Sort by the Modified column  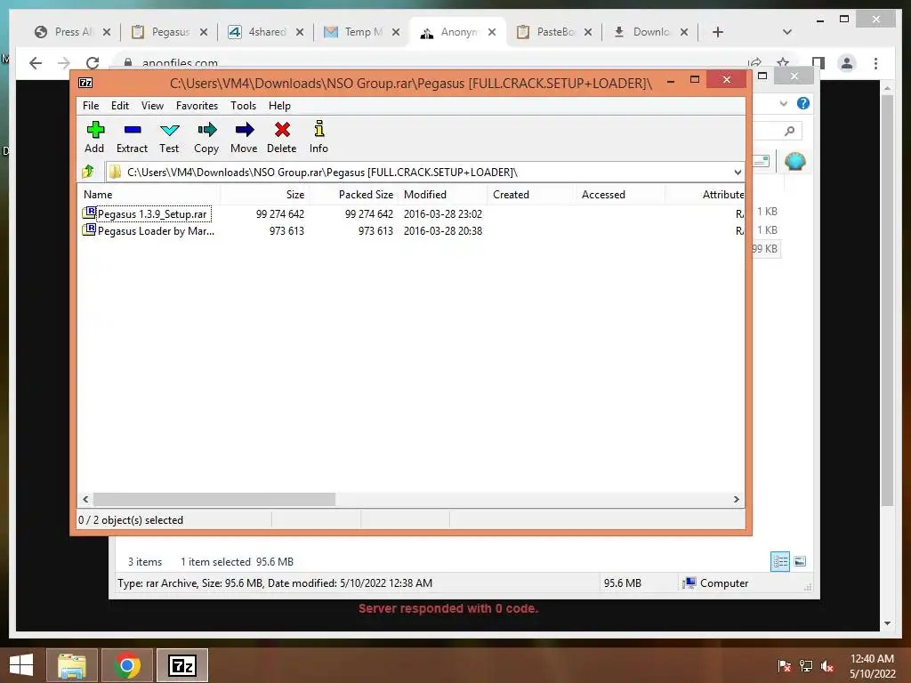pyautogui.click(x=443, y=195)
